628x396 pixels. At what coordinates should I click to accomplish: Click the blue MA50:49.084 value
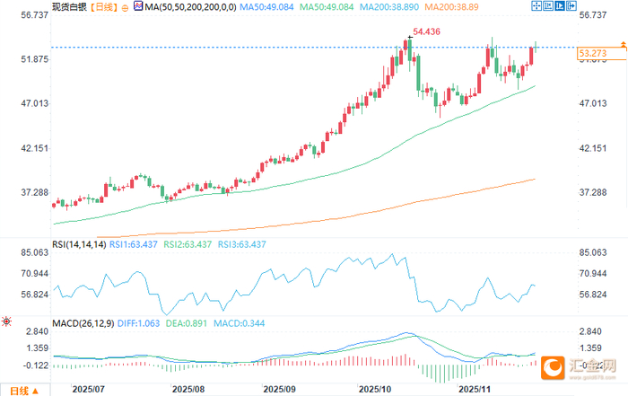tap(266, 7)
